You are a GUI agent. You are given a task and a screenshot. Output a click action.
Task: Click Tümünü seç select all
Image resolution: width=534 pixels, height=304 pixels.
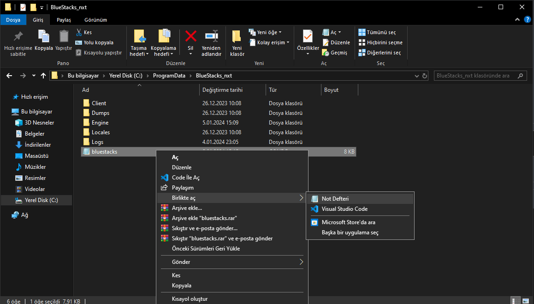(377, 32)
